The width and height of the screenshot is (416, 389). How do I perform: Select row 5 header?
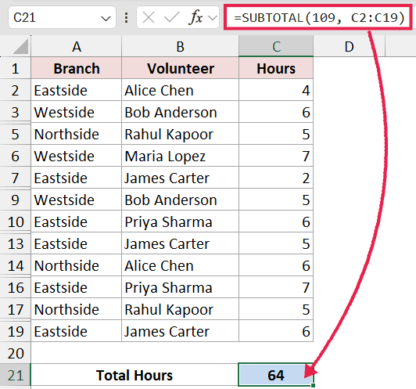[x=16, y=134]
